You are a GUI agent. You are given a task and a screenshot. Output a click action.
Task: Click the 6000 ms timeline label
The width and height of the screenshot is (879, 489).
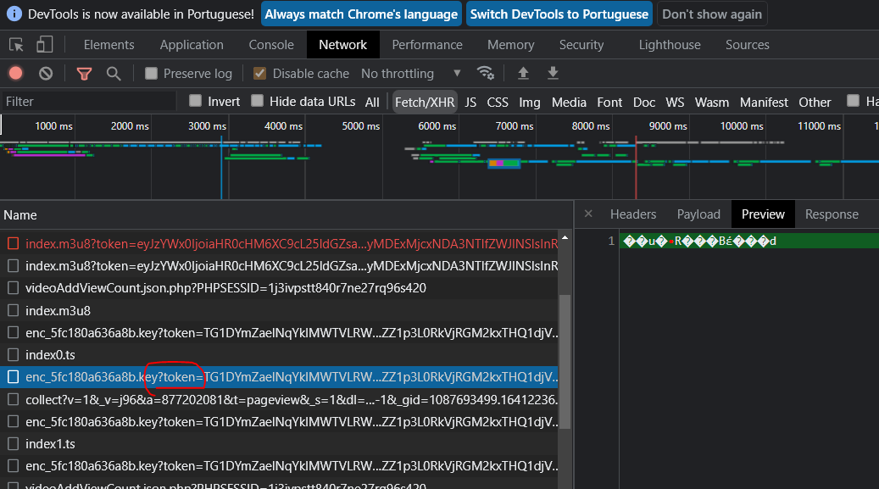[x=437, y=126]
